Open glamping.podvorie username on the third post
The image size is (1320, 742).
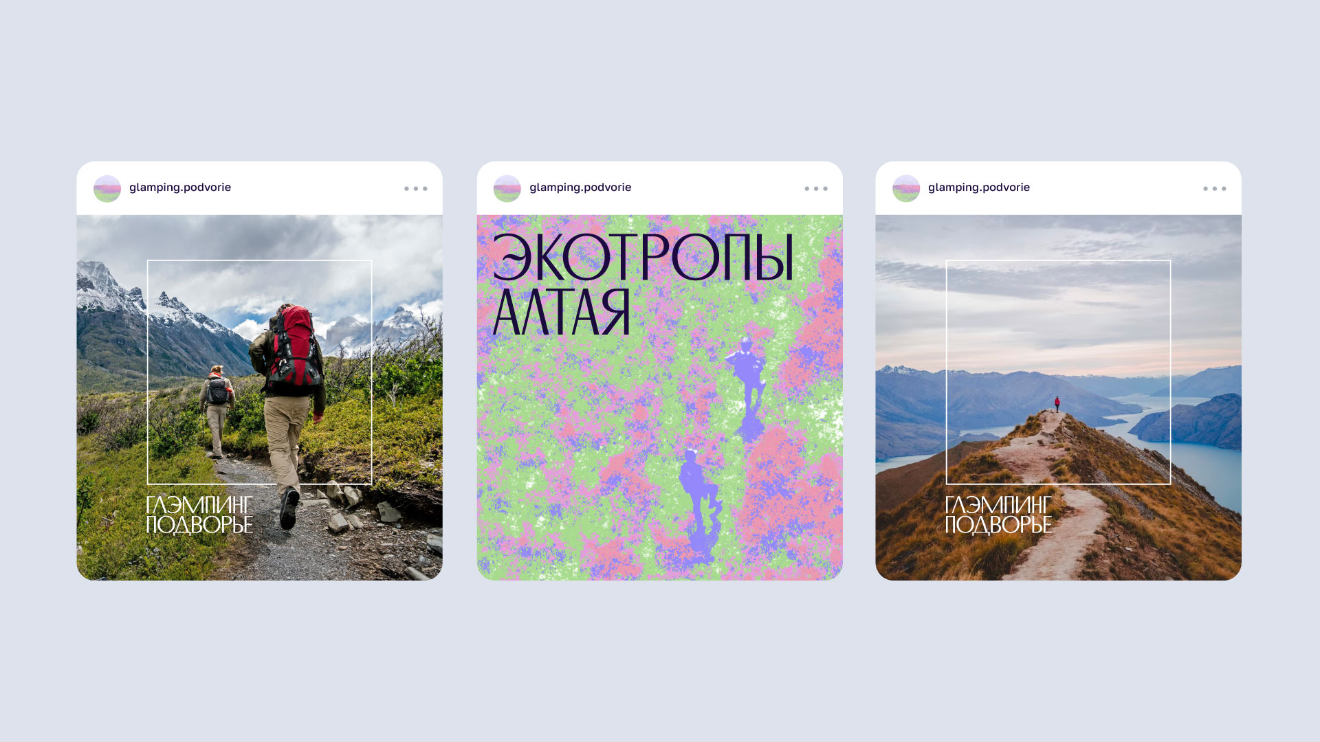979,188
